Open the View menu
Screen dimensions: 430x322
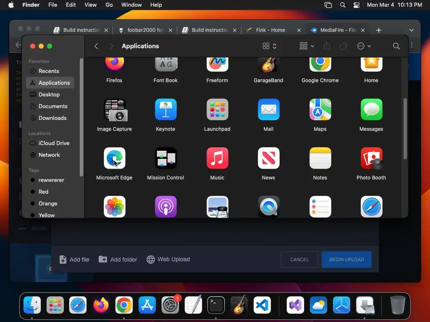click(91, 5)
